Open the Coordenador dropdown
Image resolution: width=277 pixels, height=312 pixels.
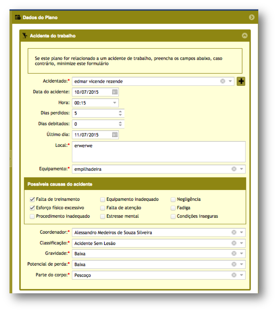[241, 232]
